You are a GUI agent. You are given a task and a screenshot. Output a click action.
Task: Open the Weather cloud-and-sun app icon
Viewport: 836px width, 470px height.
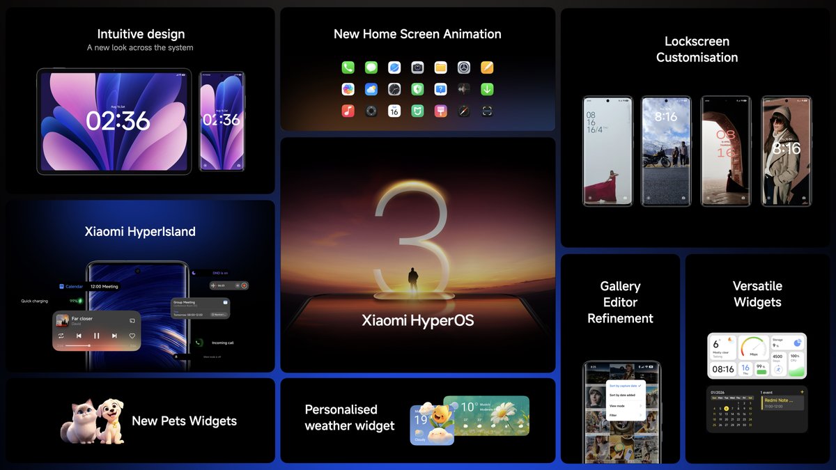pyautogui.click(x=371, y=89)
